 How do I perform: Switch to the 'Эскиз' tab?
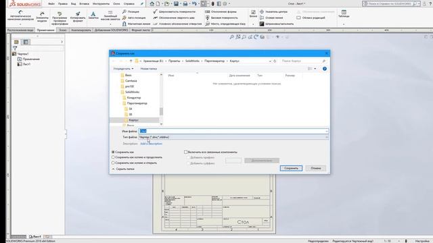coord(63,30)
